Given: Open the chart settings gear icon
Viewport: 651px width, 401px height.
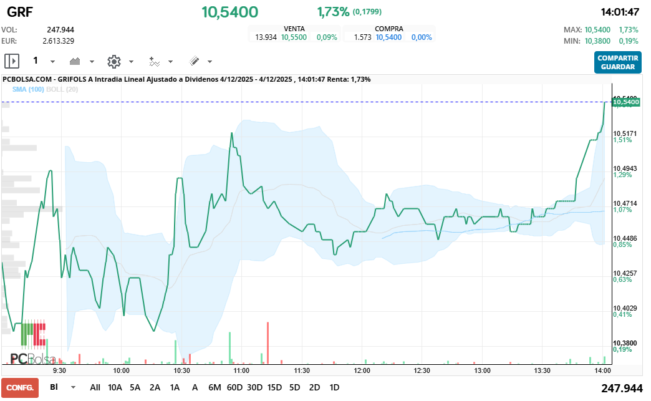Looking at the screenshot, I should click(113, 61).
